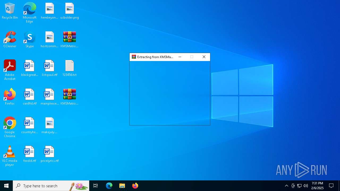Select the usbolder.png file icon
Image resolution: width=340 pixels, height=191 pixels.
[x=70, y=11]
